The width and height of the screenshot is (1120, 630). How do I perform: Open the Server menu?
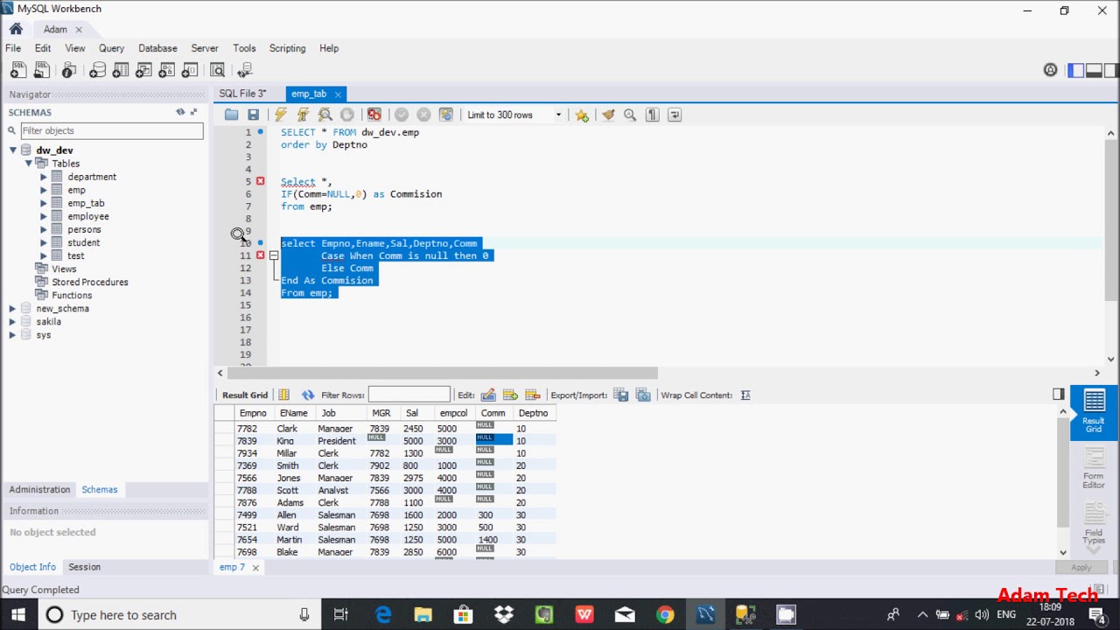pos(205,48)
